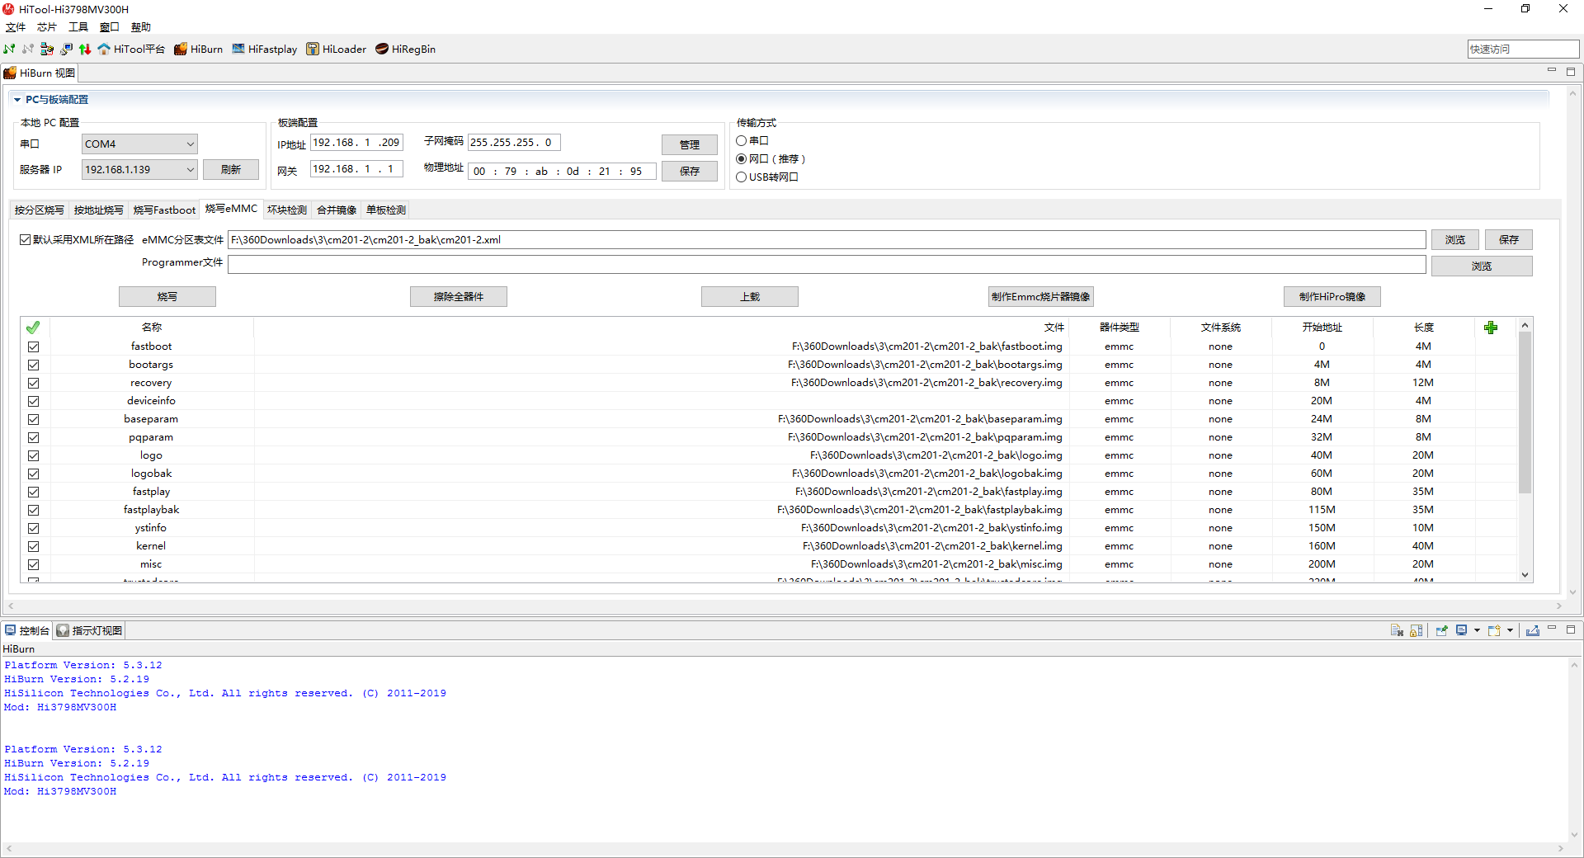This screenshot has height=858, width=1584.
Task: Toggle the deviceinfo partition checkbox
Action: click(33, 401)
